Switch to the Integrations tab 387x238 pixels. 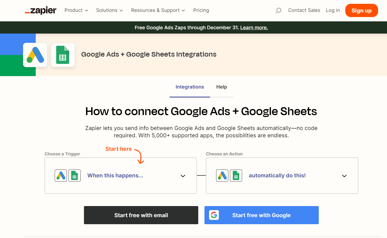click(x=190, y=87)
